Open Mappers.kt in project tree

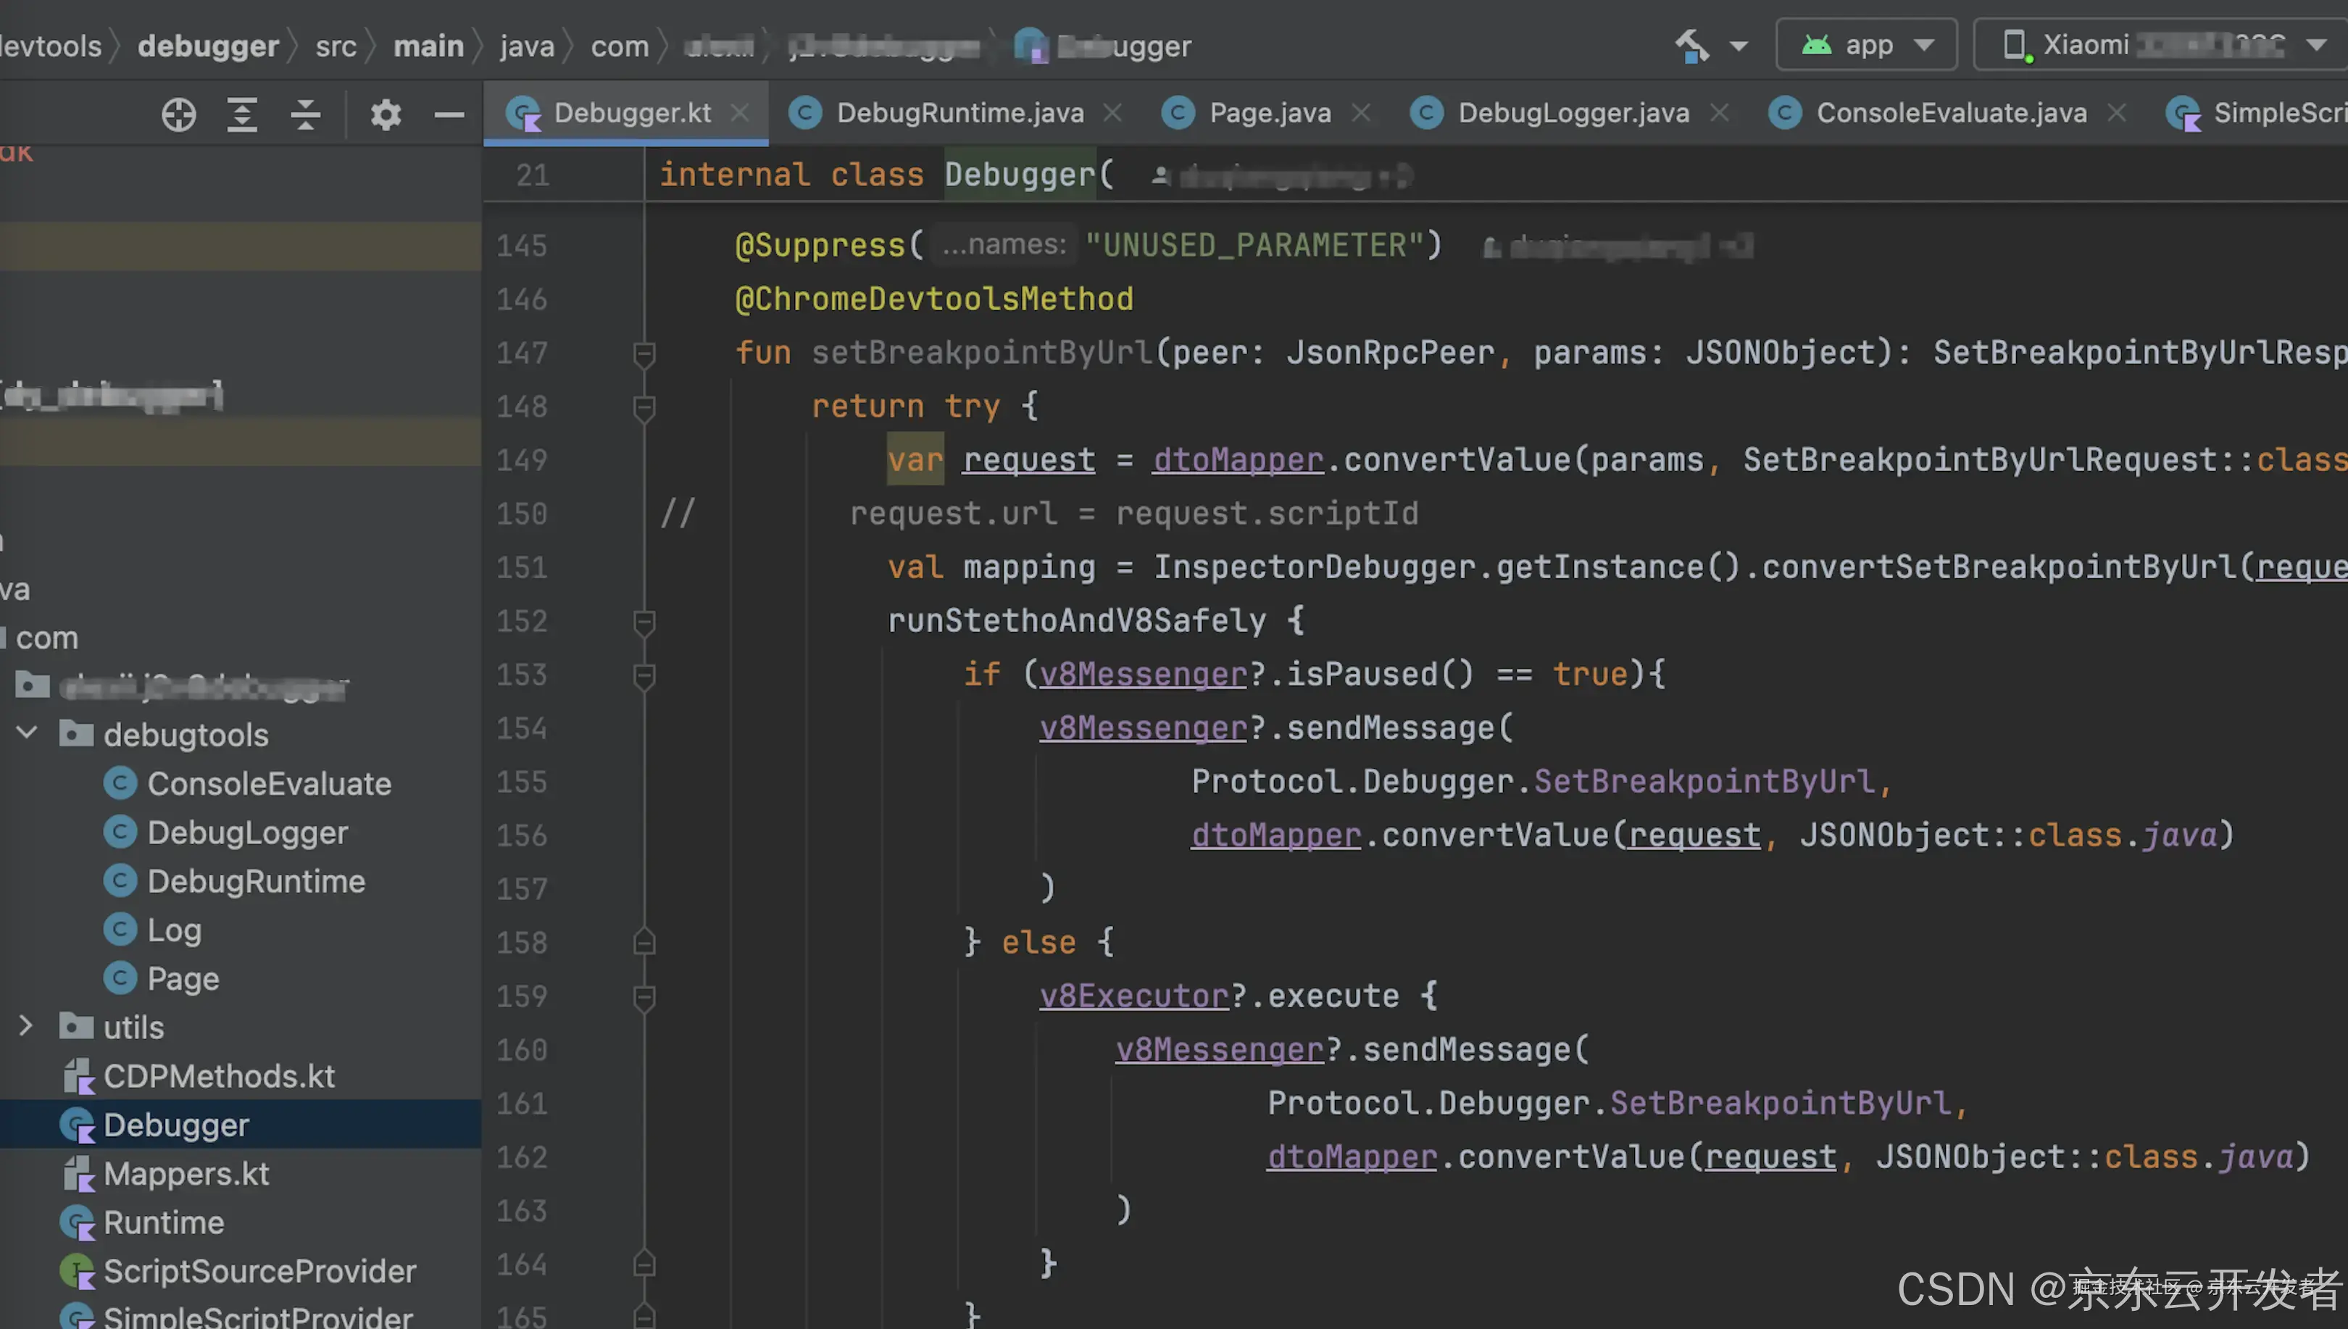click(x=186, y=1173)
